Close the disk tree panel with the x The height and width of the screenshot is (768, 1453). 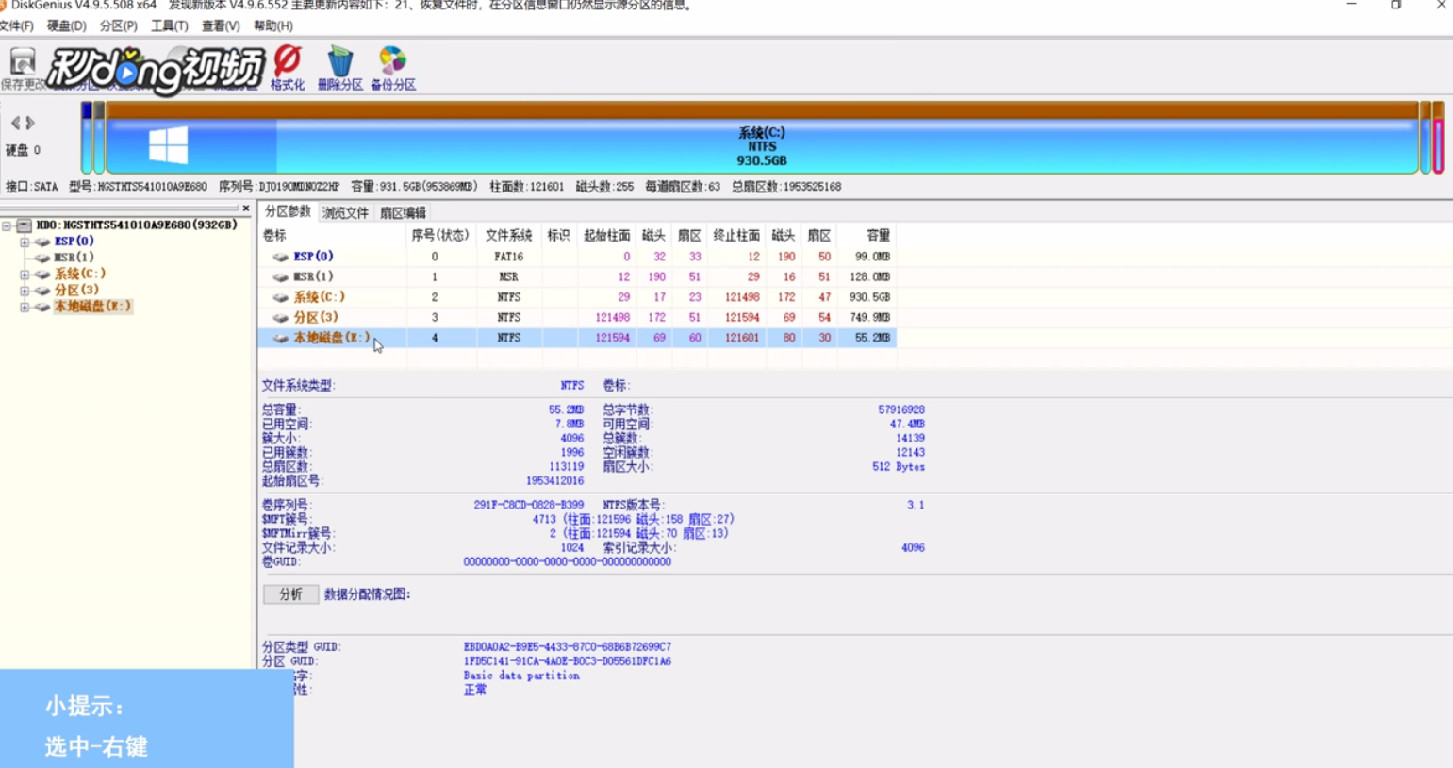pos(246,209)
